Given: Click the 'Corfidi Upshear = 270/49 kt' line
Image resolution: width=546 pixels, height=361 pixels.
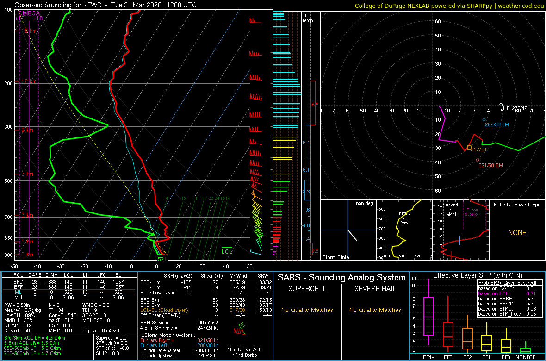Looking at the screenshot, I should click(x=180, y=356).
